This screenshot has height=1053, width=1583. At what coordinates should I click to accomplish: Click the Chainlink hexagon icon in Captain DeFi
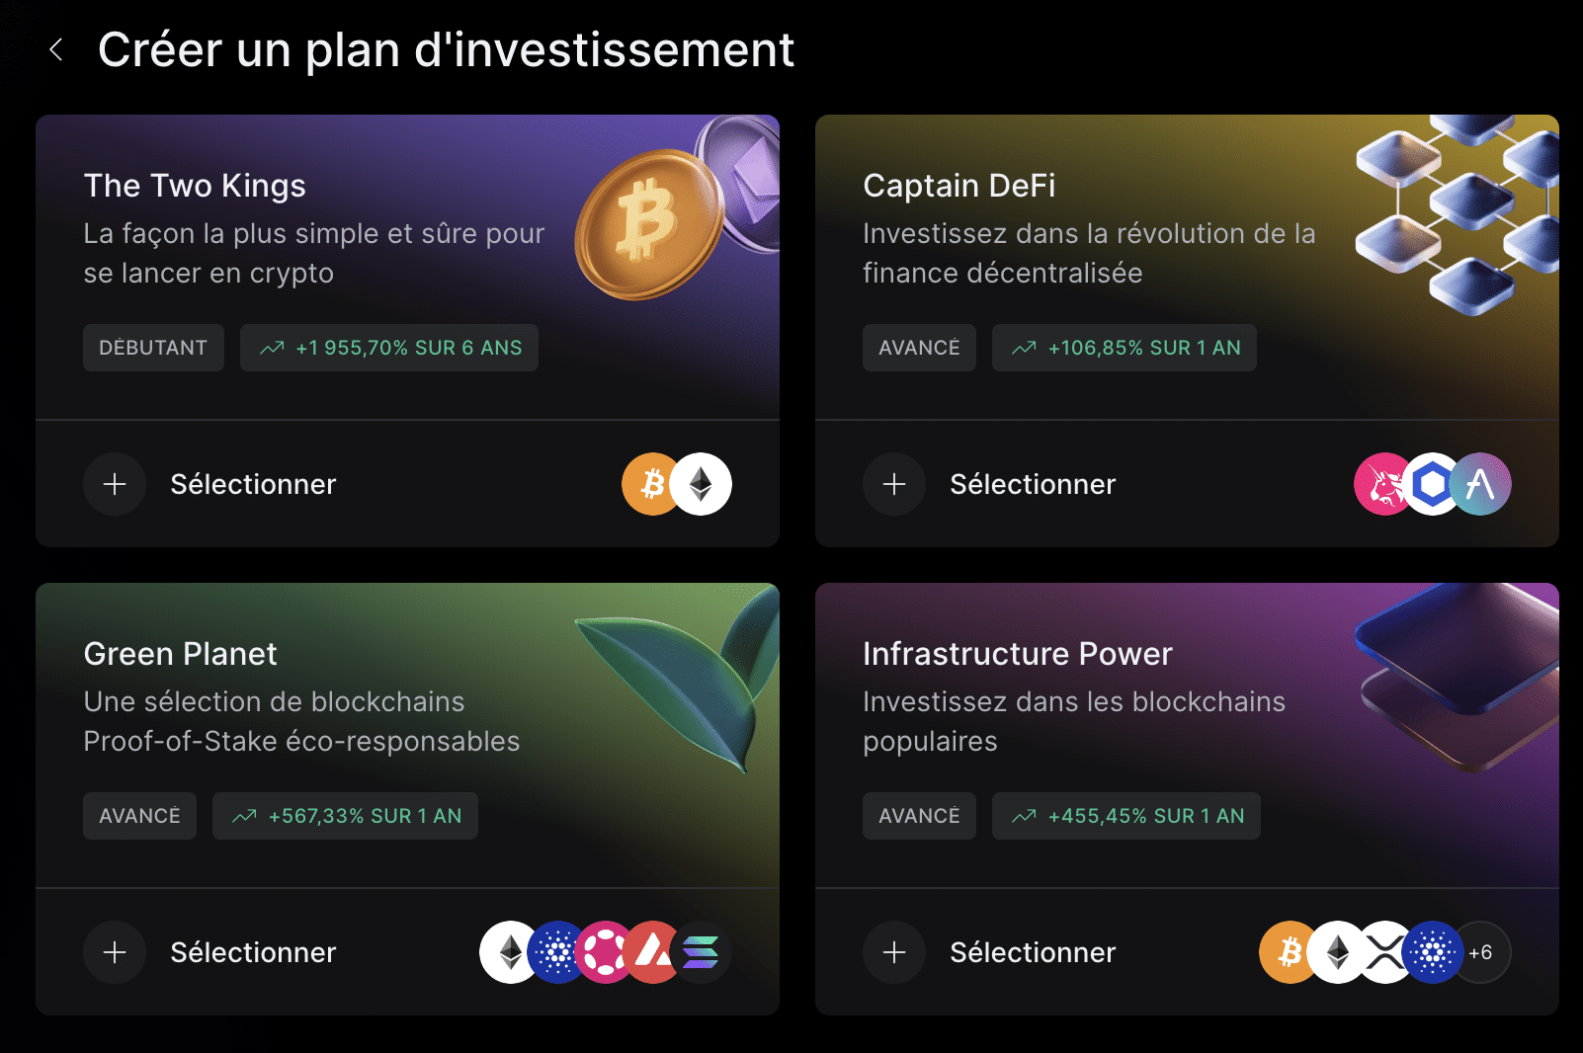click(1432, 484)
